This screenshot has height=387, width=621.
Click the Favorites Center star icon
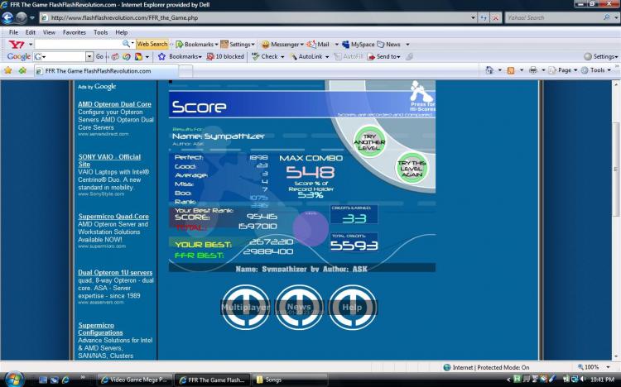point(8,70)
